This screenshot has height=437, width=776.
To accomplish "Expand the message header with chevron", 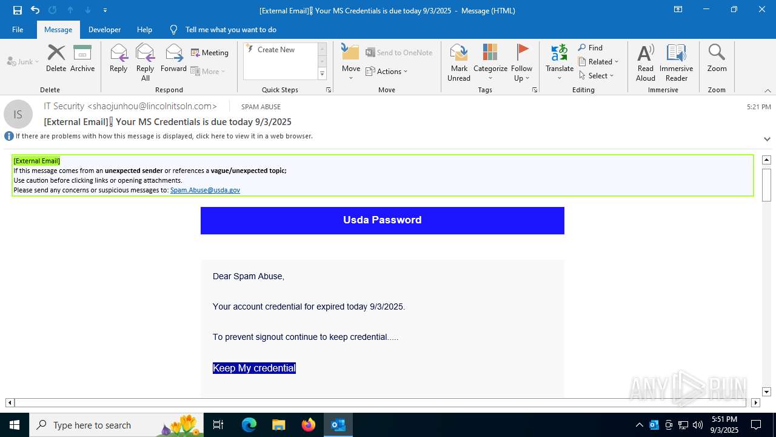I will pyautogui.click(x=767, y=139).
